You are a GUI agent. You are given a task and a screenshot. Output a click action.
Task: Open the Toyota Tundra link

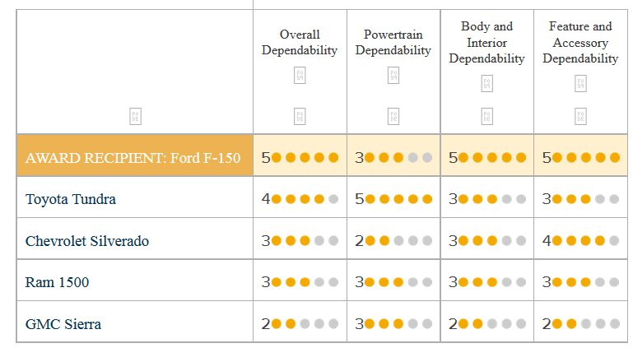click(71, 199)
